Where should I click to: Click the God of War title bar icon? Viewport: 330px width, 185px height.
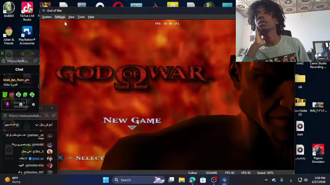43,11
